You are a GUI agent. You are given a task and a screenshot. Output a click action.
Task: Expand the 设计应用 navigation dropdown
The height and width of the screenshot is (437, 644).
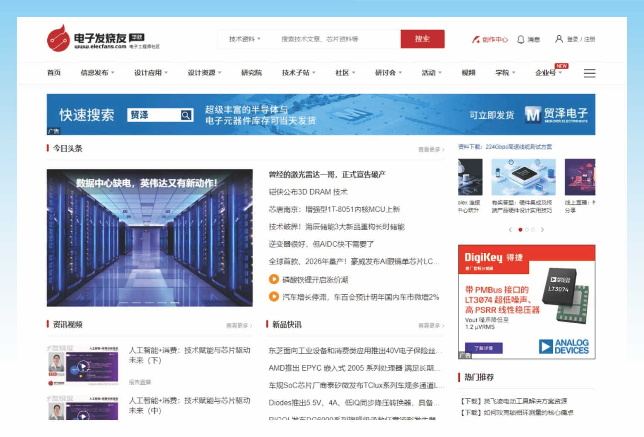151,73
